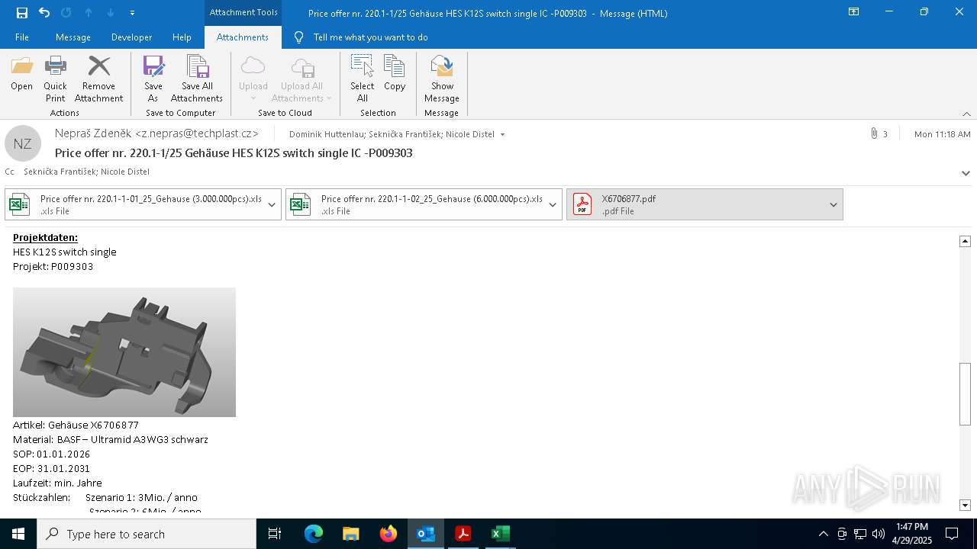977x549 pixels.
Task: Open the Customize Quick Access Toolbar dropdown
Action: [x=132, y=13]
